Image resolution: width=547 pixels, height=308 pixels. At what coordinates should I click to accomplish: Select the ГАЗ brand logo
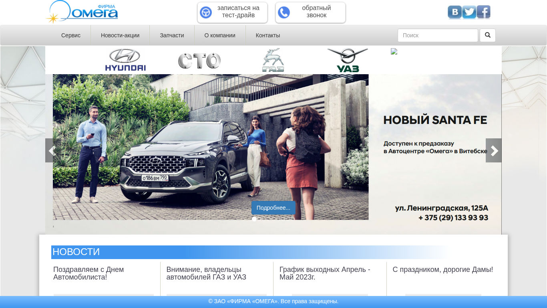[273, 60]
